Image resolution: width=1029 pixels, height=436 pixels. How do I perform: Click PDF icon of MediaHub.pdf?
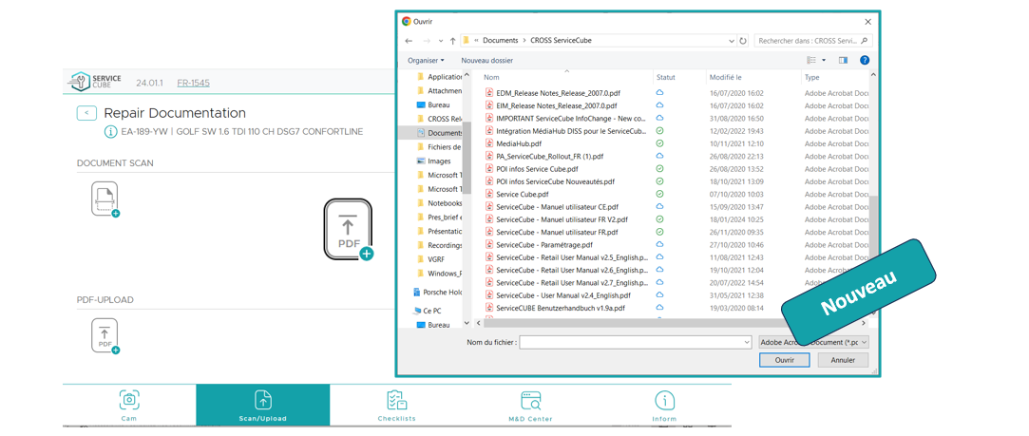pos(489,143)
